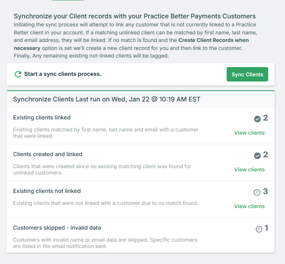285x264 pixels.
Task: Click bold 'Create Client Records when necessary' text
Action: coord(131,44)
